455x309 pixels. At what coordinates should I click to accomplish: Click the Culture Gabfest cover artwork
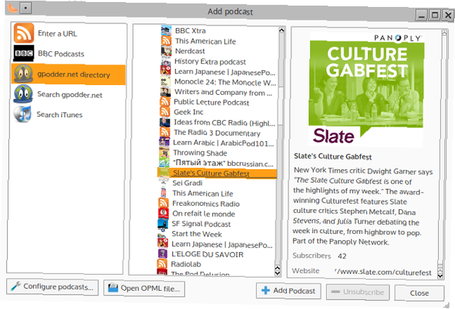point(366,89)
